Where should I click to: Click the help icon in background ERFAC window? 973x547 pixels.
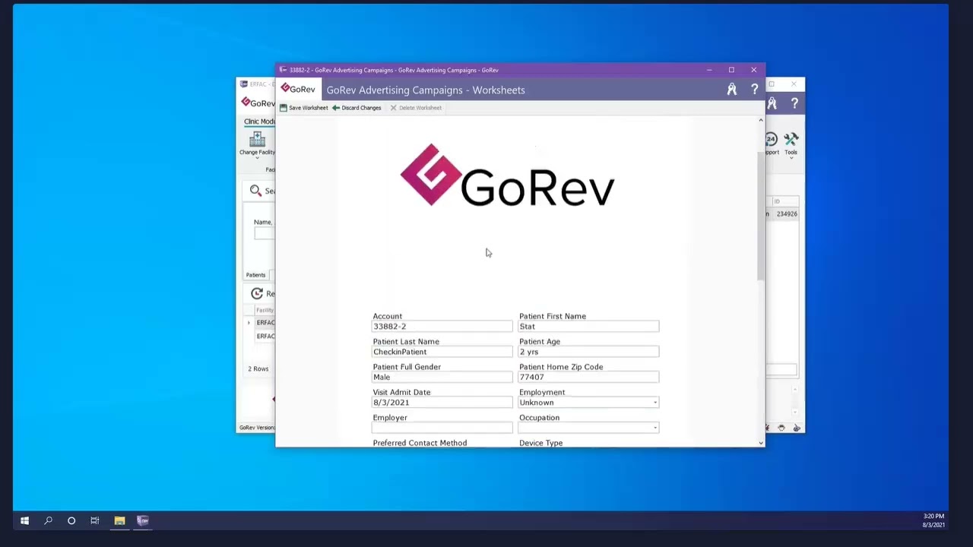click(x=794, y=103)
